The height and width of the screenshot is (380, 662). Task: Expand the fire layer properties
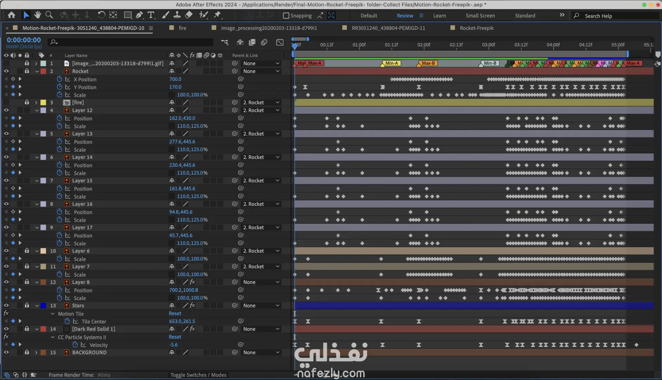tap(36, 103)
